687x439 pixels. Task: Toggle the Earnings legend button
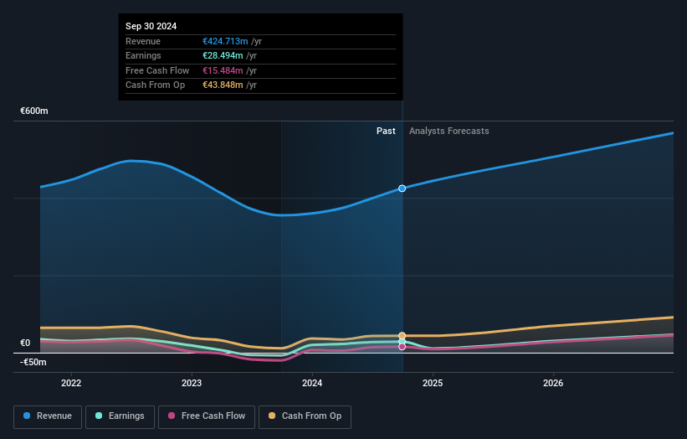(x=120, y=416)
